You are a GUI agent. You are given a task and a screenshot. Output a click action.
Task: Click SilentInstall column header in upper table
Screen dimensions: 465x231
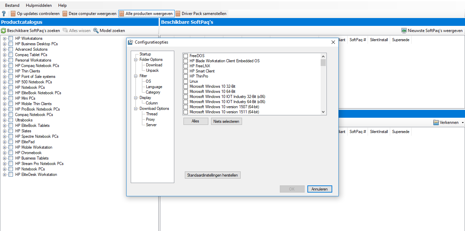coord(379,40)
